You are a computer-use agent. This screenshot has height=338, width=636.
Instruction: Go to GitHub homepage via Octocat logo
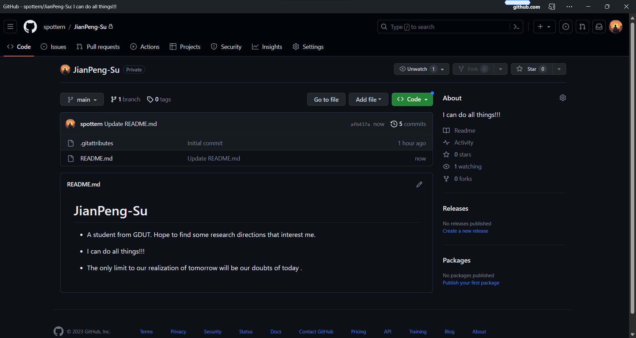[x=30, y=27]
